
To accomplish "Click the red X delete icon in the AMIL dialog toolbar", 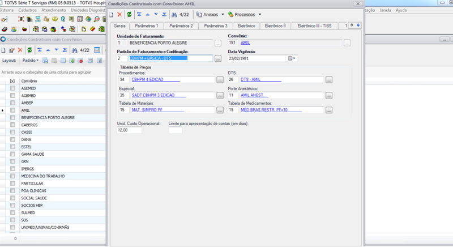I will coord(119,14).
